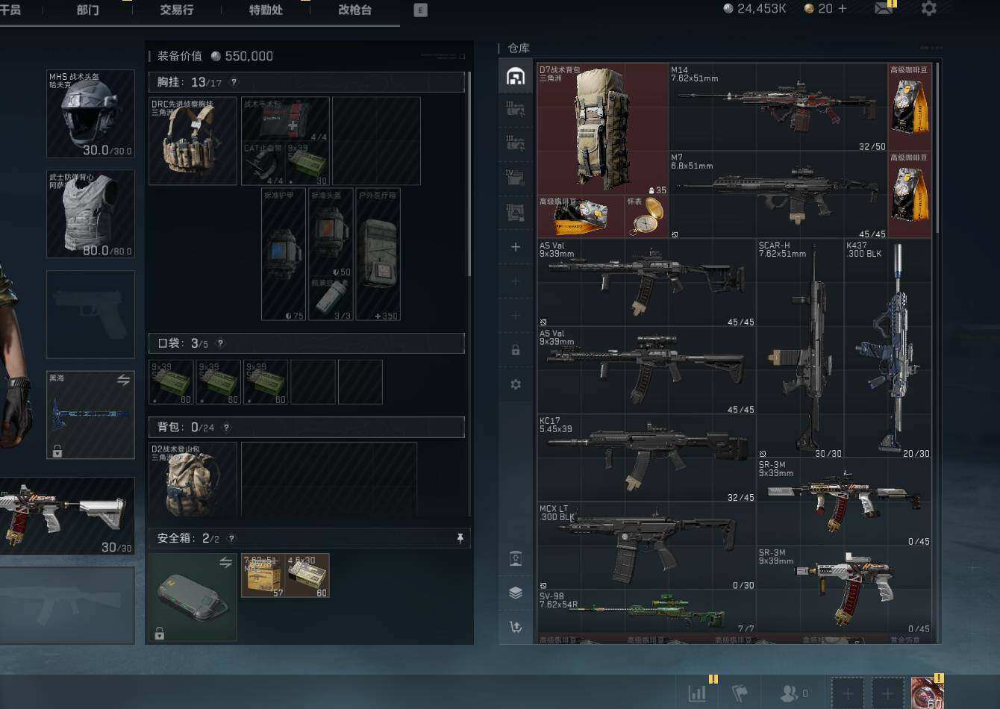Click the E key hint icon
This screenshot has height=709, width=1000.
point(421,10)
